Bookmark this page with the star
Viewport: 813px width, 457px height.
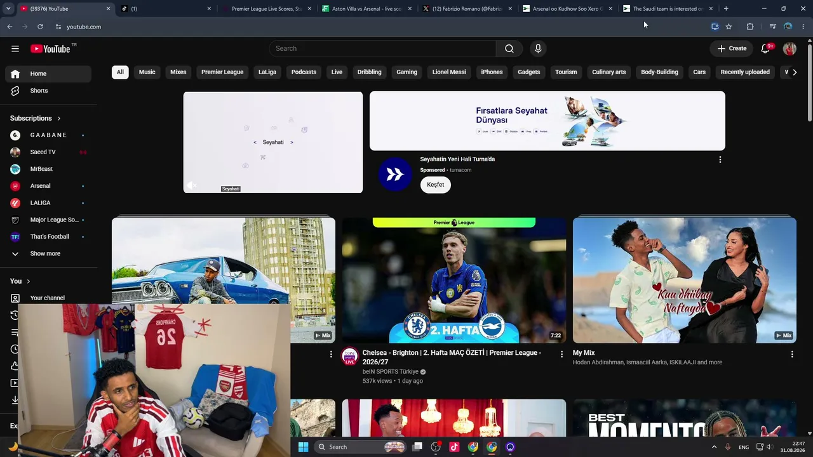(729, 27)
